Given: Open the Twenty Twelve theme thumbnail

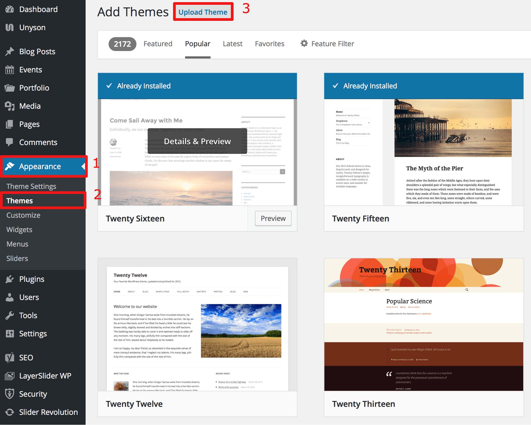Looking at the screenshot, I should pos(197,325).
